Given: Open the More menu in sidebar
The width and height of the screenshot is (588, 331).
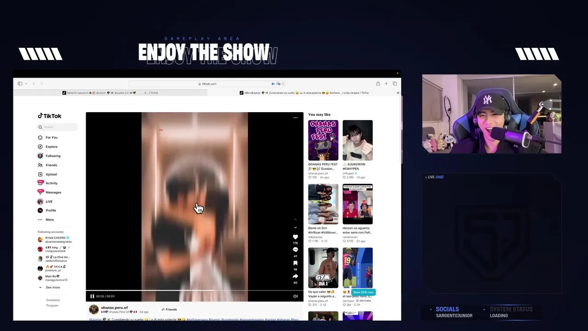Looking at the screenshot, I should pyautogui.click(x=46, y=220).
